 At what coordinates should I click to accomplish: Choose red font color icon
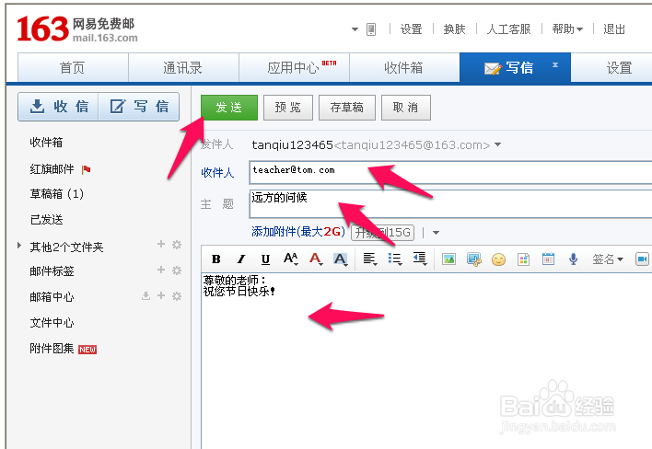pos(316,259)
